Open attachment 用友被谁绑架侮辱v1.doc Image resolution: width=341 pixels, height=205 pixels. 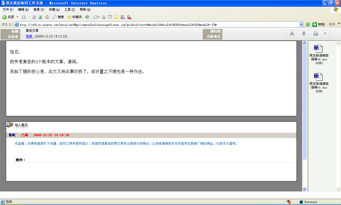(x=319, y=83)
